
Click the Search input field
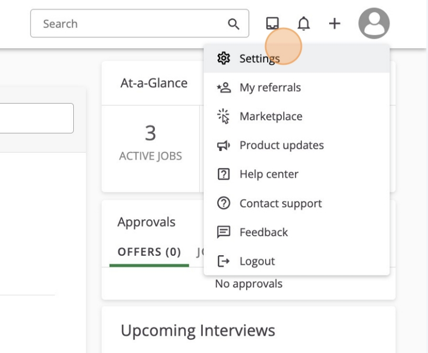pyautogui.click(x=140, y=23)
